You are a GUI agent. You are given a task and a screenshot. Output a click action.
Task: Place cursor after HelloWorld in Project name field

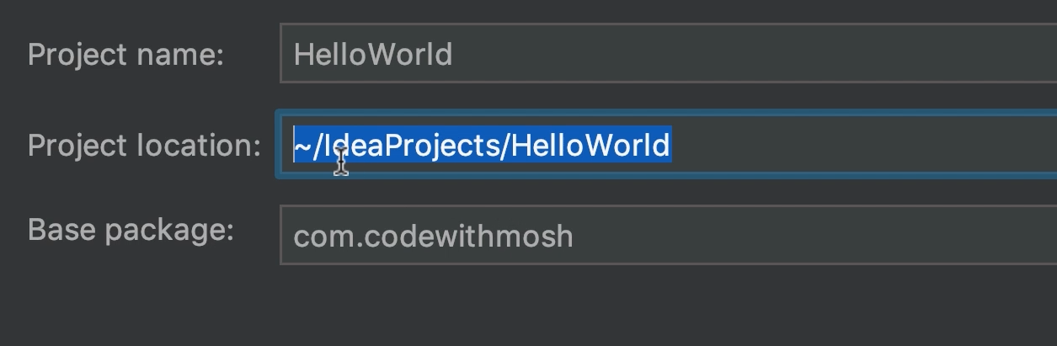[454, 55]
